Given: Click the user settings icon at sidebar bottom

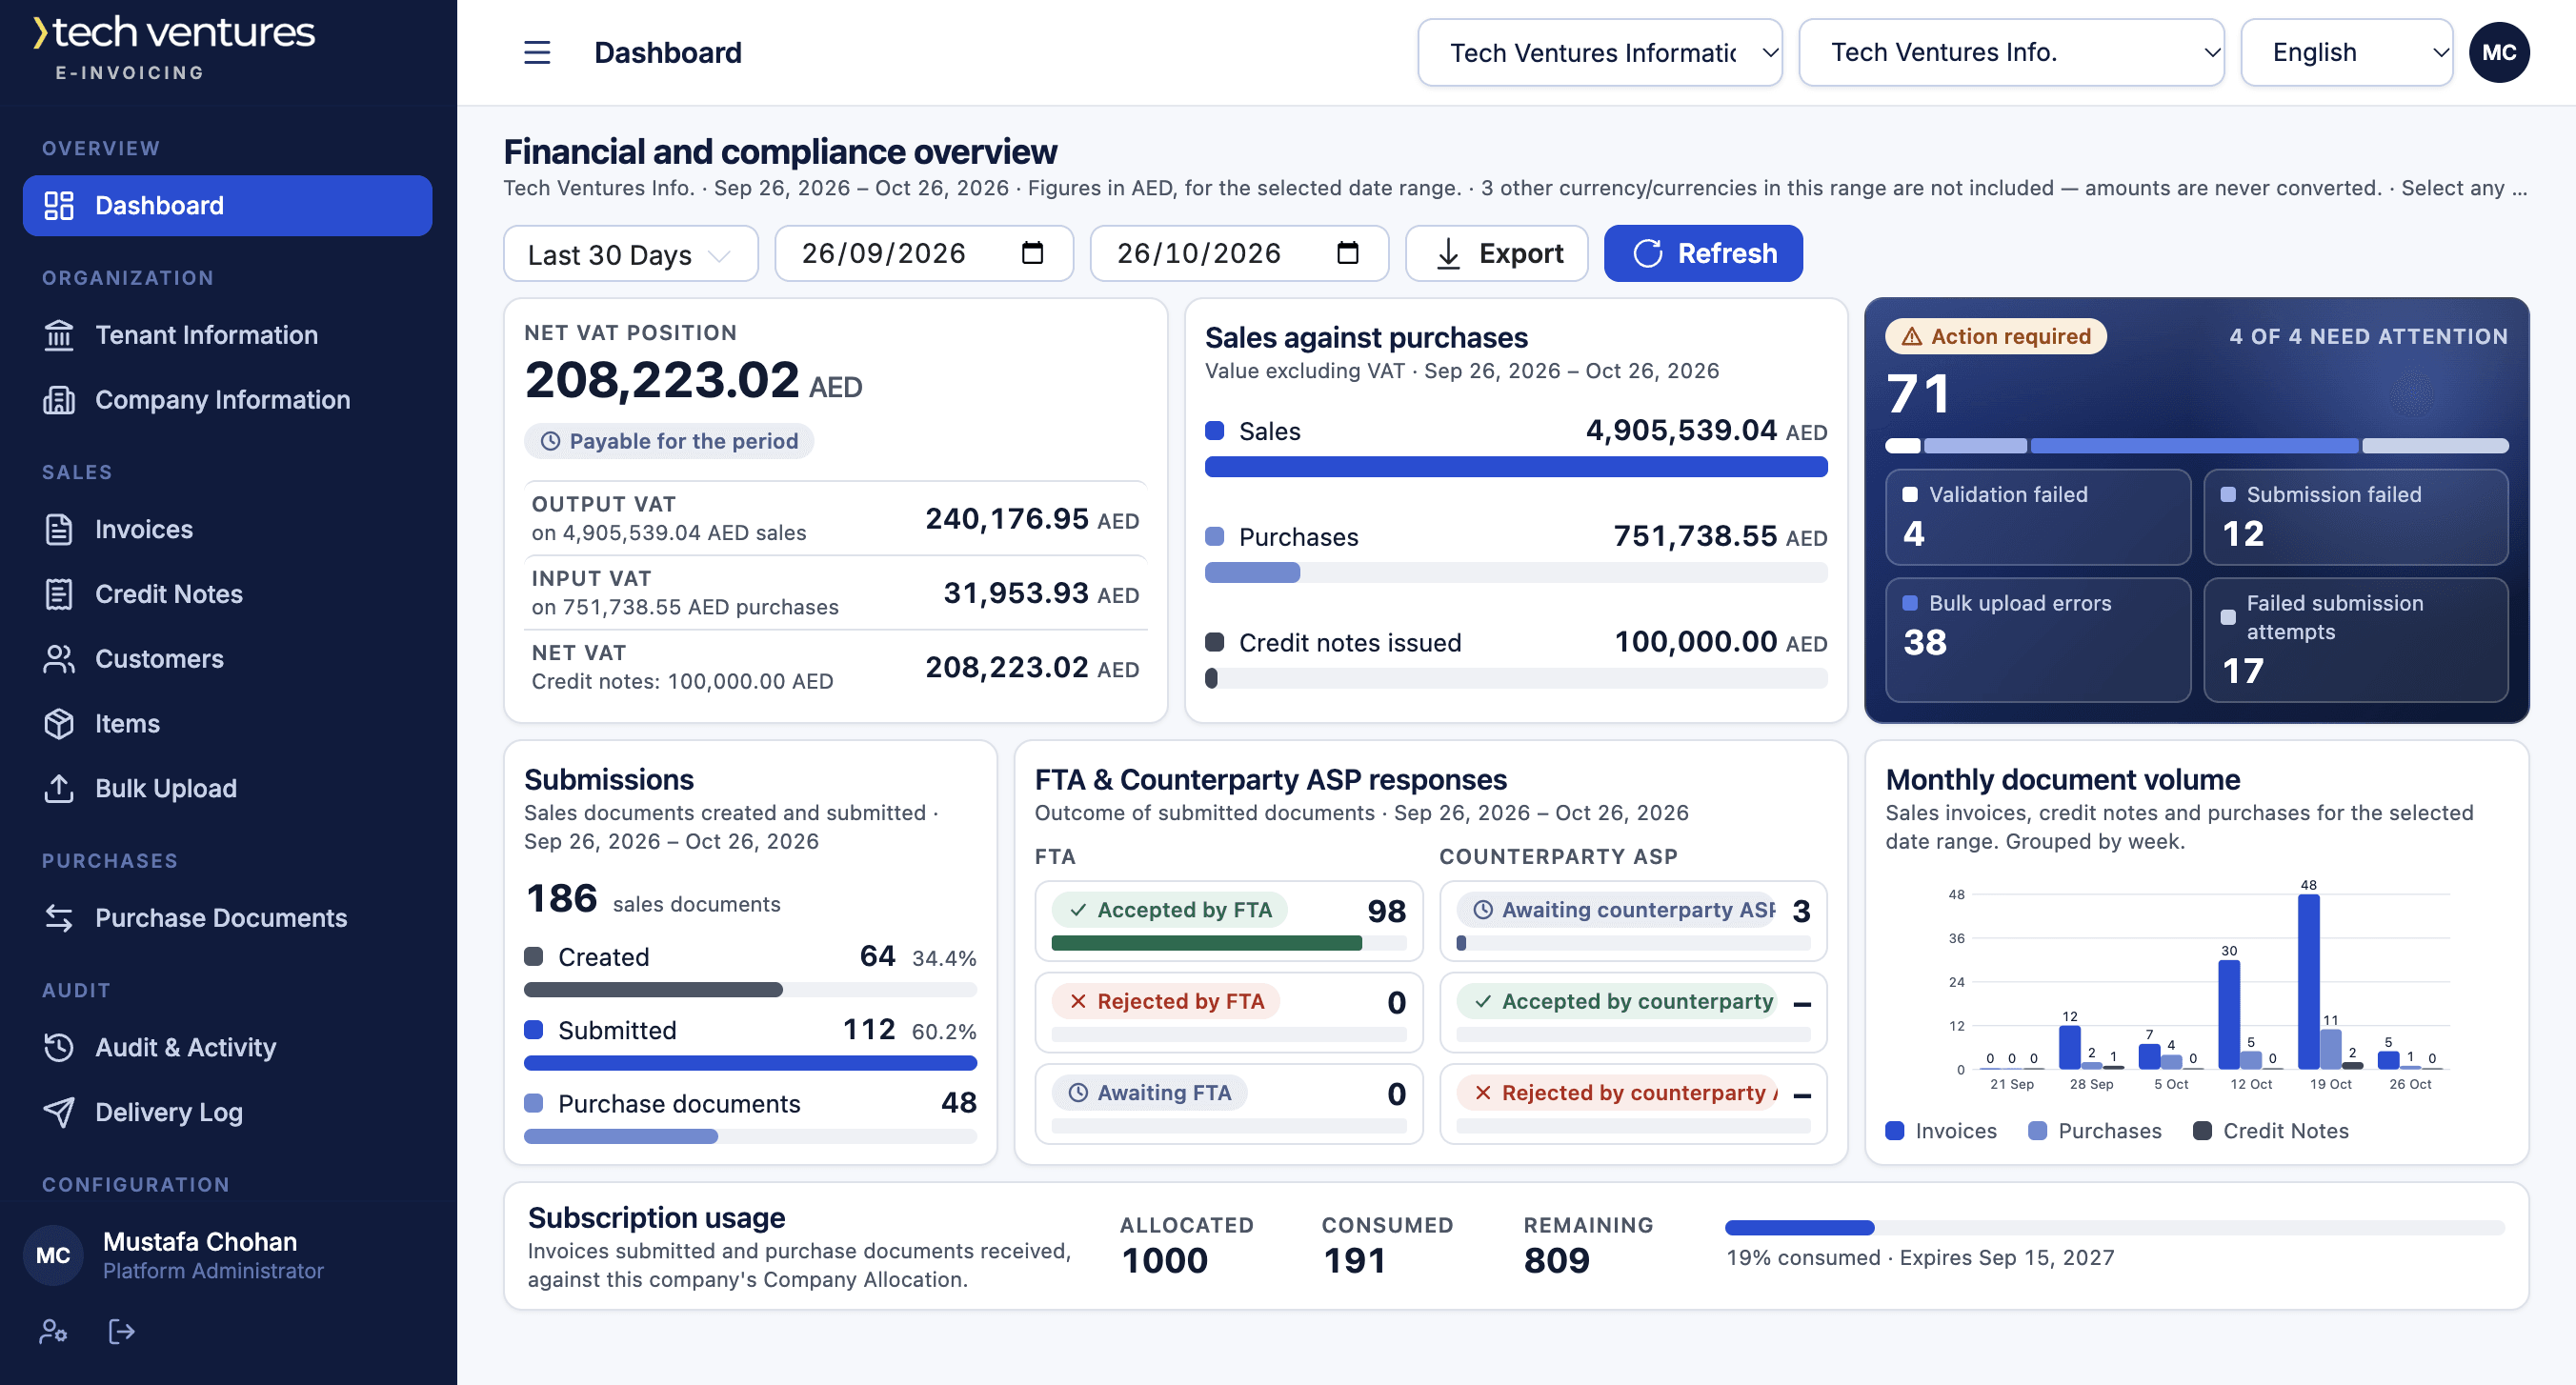Looking at the screenshot, I should pyautogui.click(x=53, y=1331).
